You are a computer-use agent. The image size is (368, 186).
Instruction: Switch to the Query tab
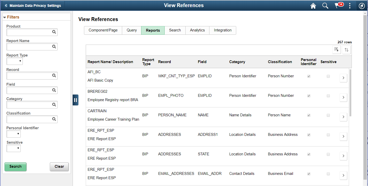coord(132,30)
